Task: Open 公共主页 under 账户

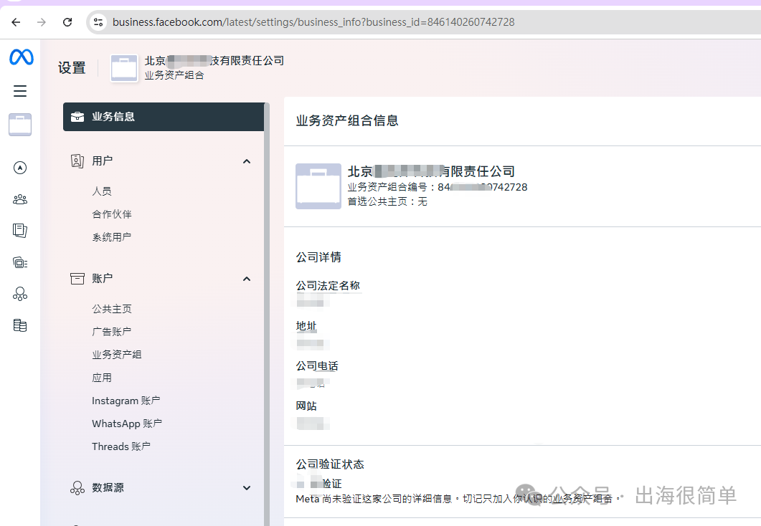Action: click(x=112, y=309)
